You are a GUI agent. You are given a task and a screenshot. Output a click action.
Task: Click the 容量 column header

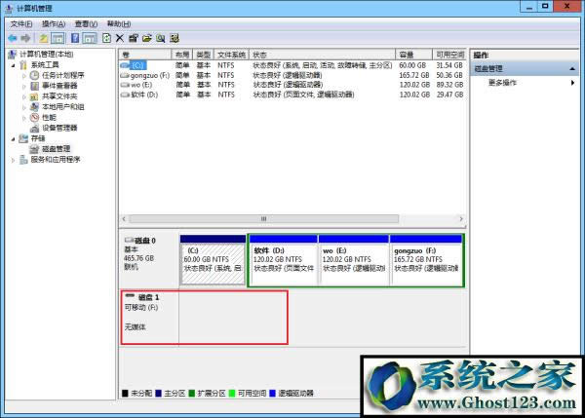pos(407,55)
